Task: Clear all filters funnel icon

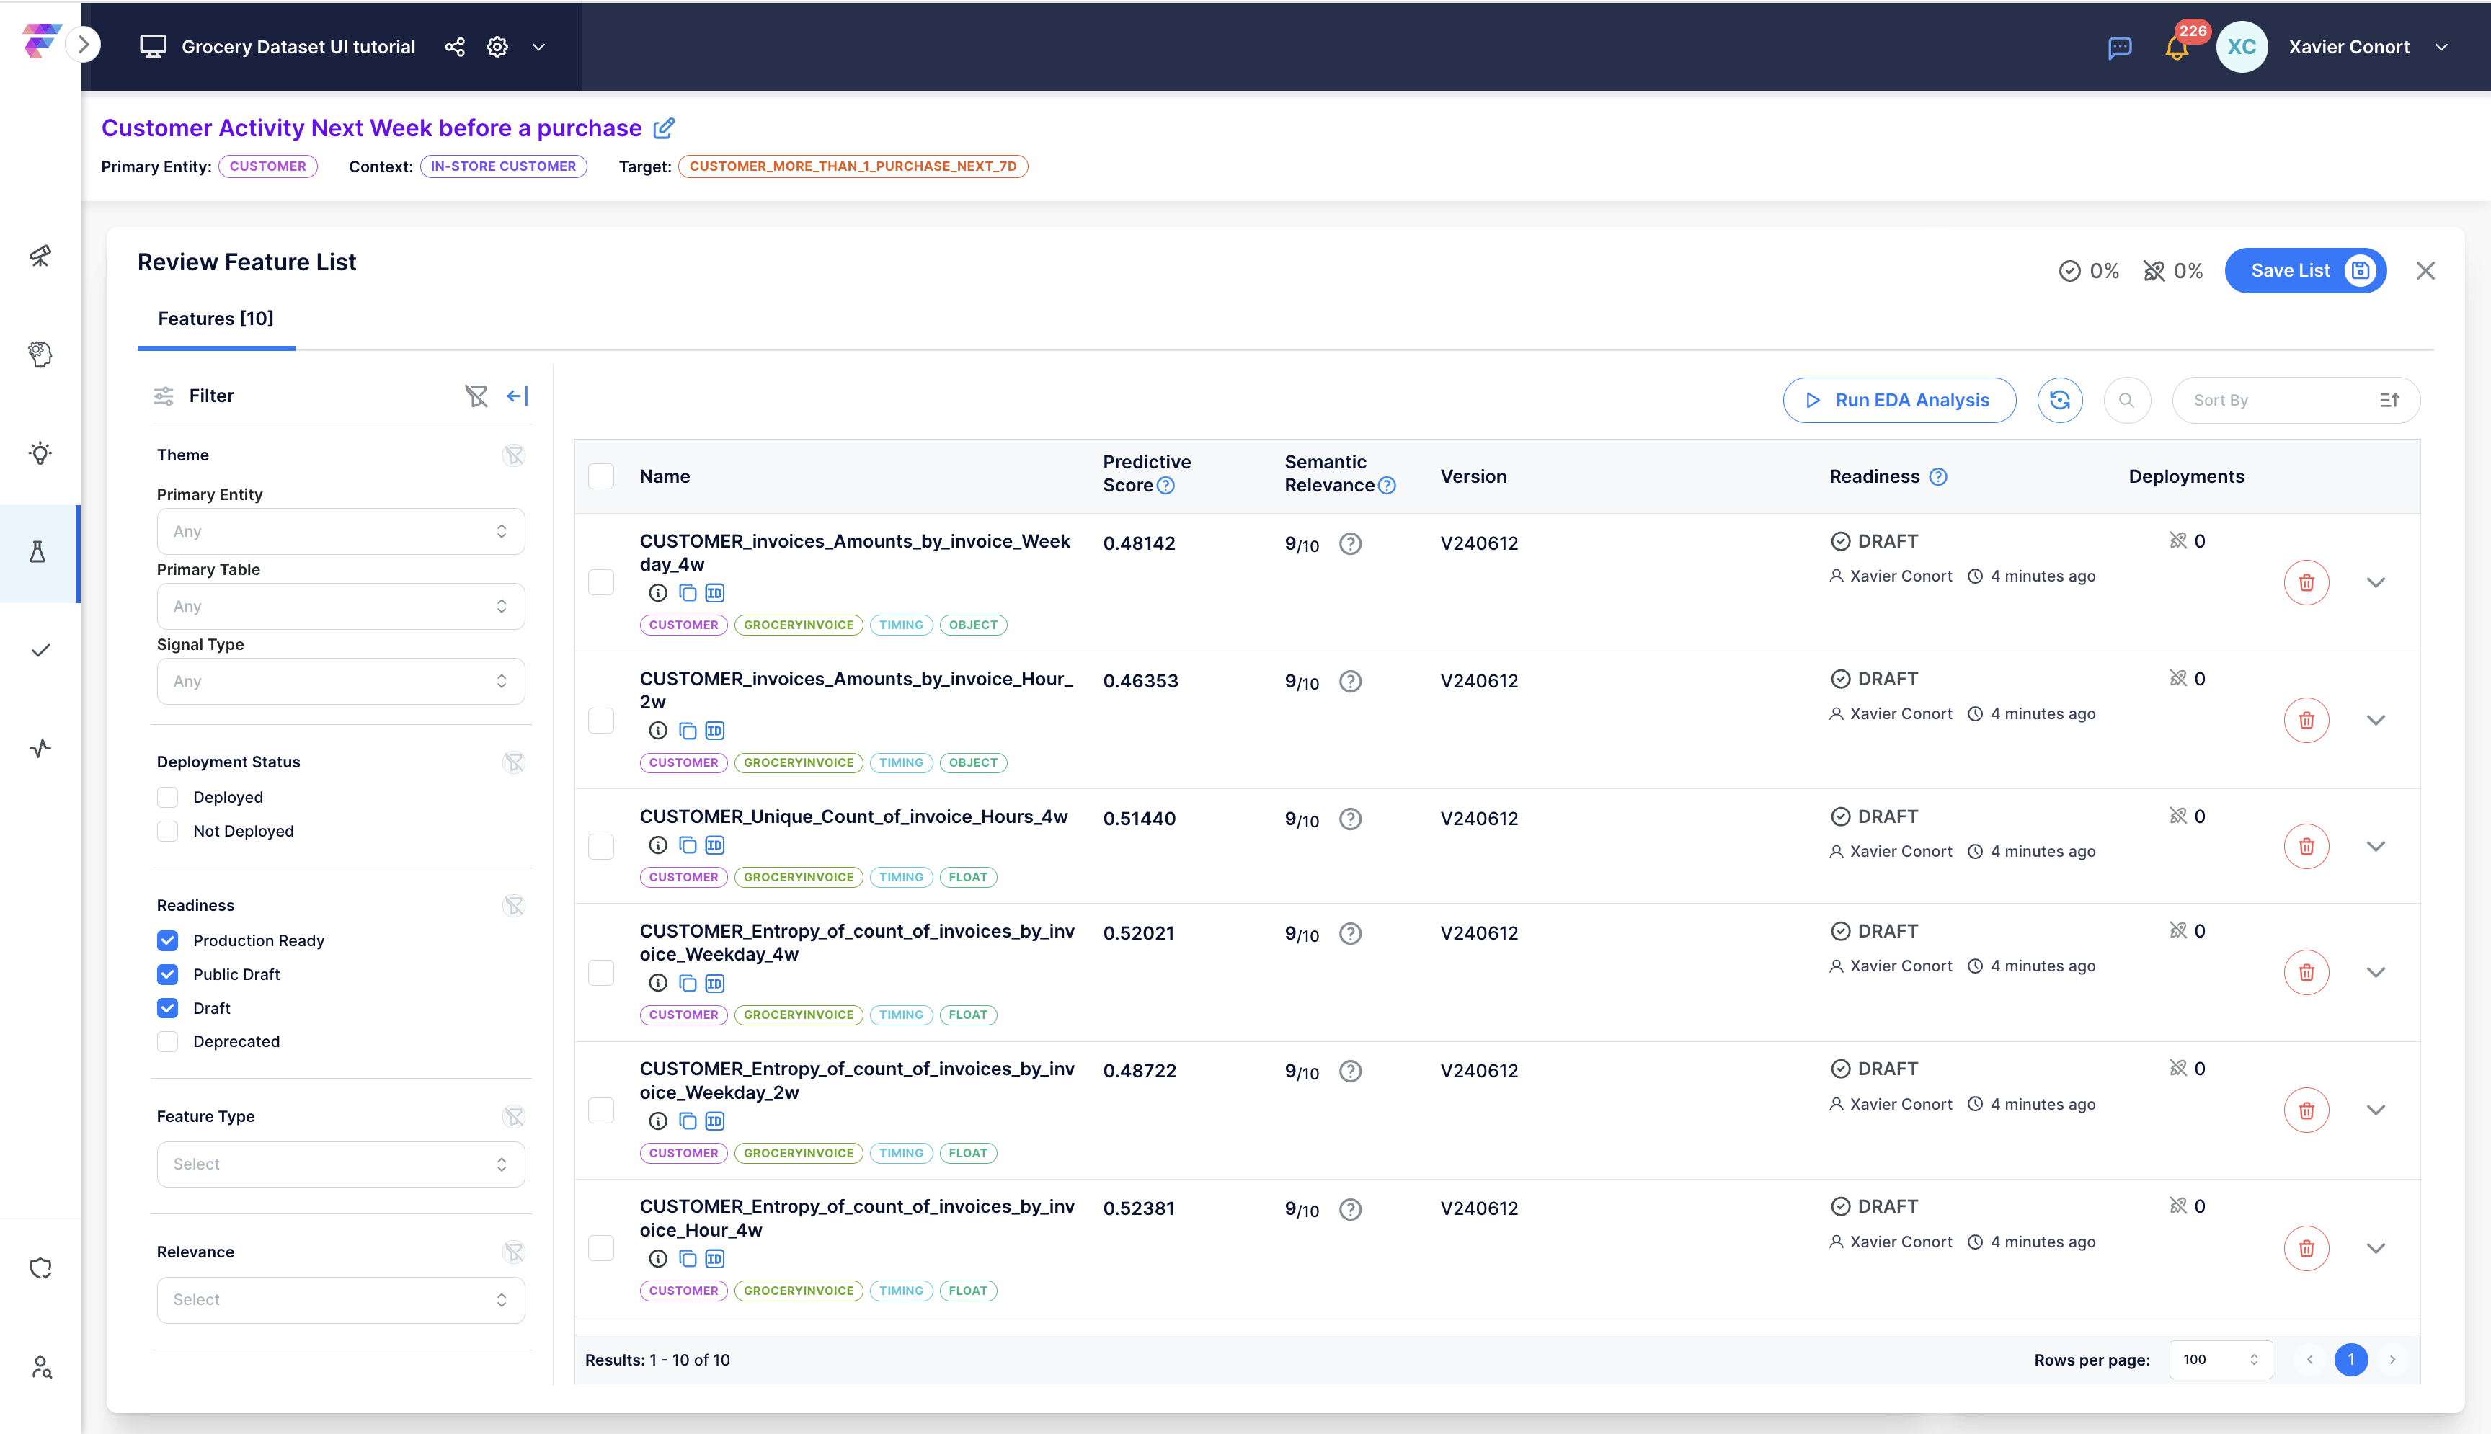Action: (476, 396)
